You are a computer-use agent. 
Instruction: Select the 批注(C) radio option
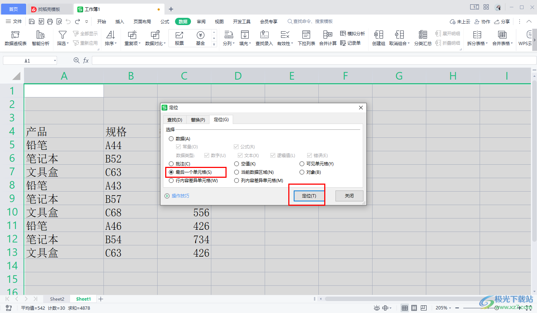[180, 164]
